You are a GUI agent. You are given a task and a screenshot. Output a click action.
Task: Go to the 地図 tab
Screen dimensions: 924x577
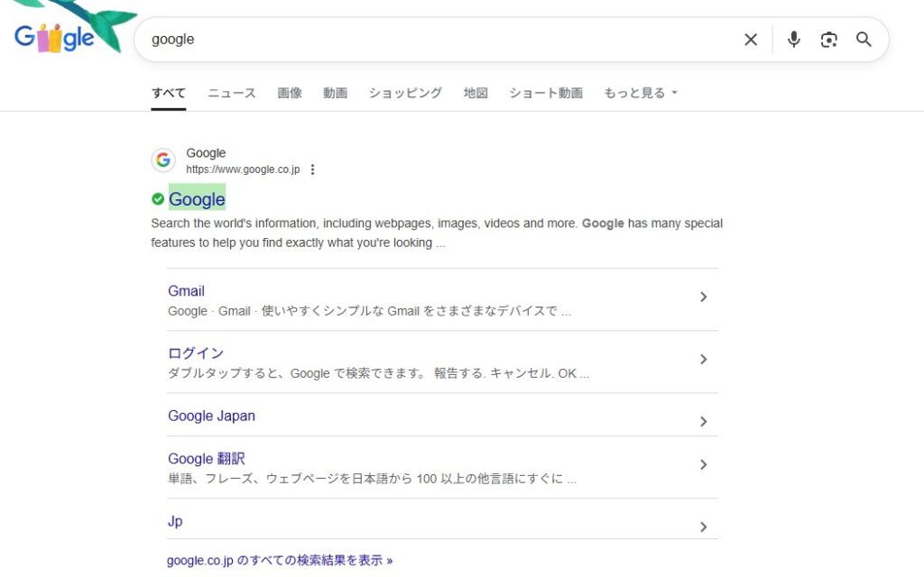[x=475, y=93]
